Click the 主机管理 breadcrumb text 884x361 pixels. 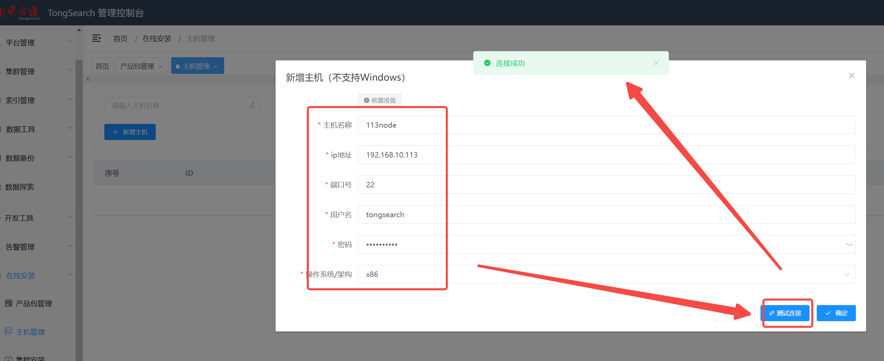coord(200,39)
